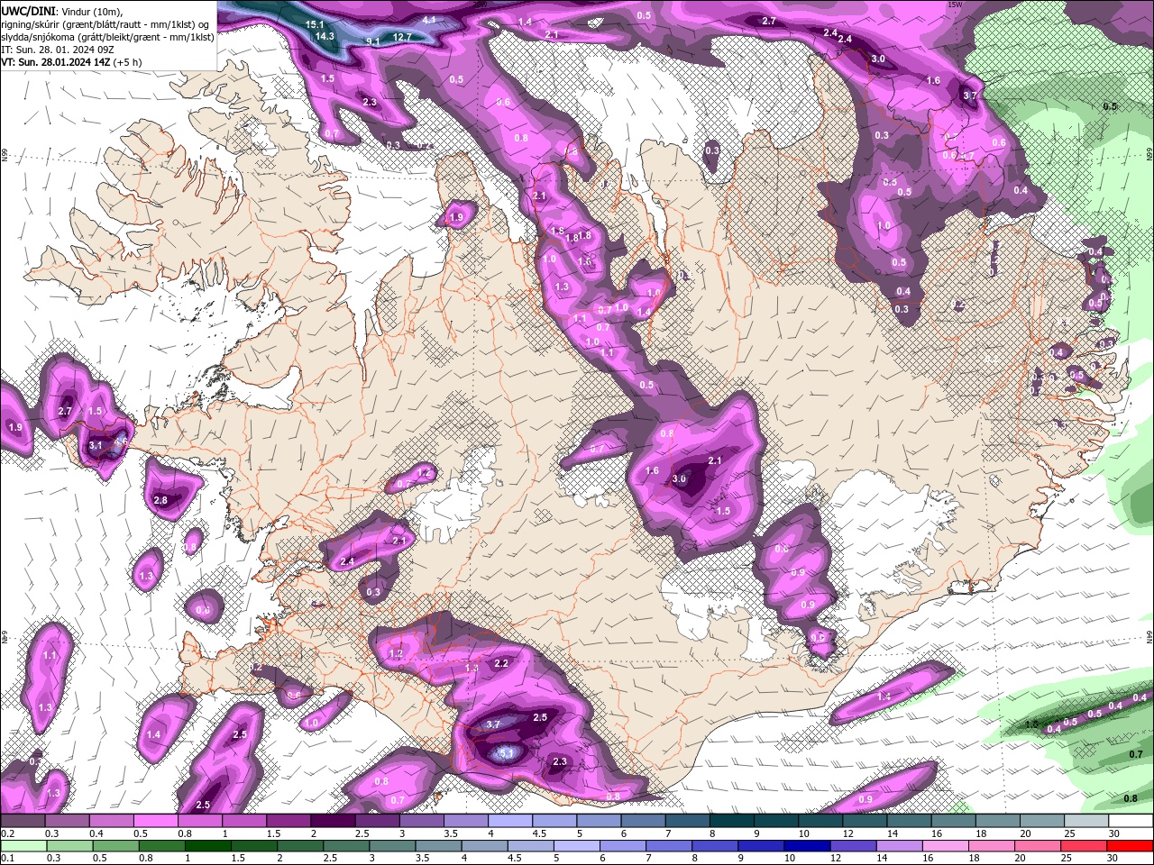
Task: Click the 15W longitude label
Action: (955, 5)
